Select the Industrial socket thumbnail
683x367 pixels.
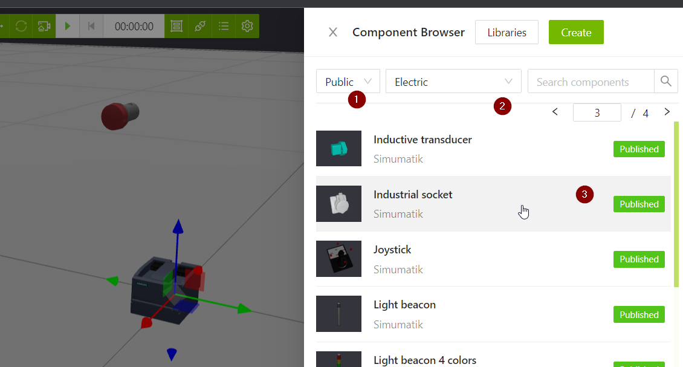pyautogui.click(x=339, y=204)
